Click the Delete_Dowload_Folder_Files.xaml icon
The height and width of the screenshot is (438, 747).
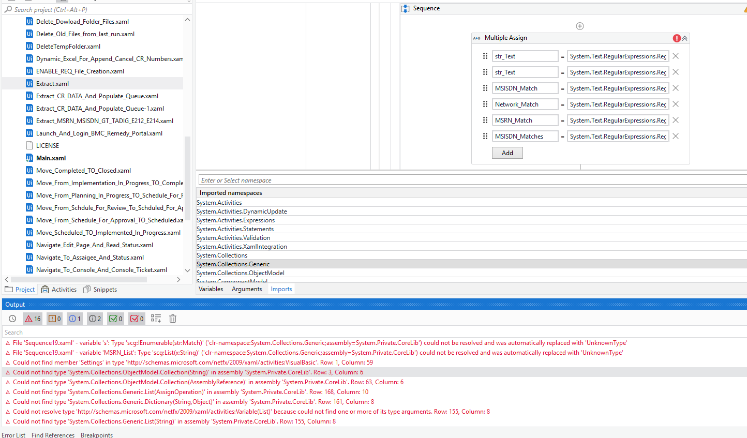click(29, 22)
